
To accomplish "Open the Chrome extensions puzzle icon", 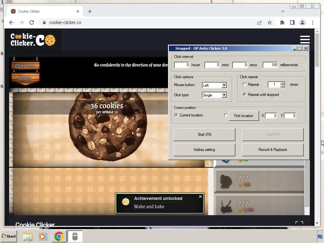I will 282,22.
